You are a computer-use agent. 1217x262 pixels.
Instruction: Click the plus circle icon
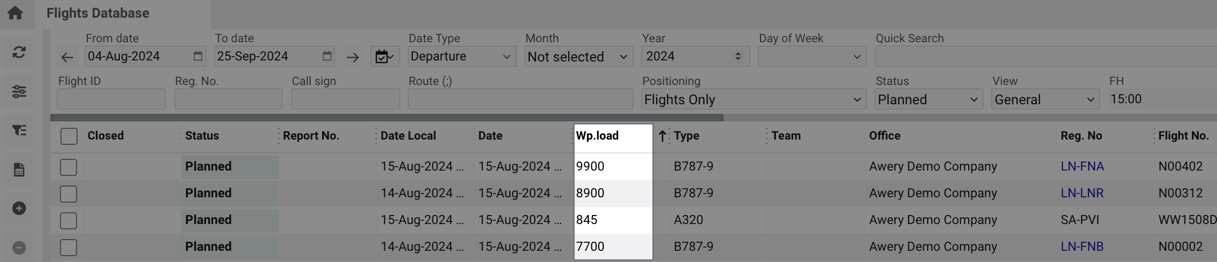tap(19, 209)
